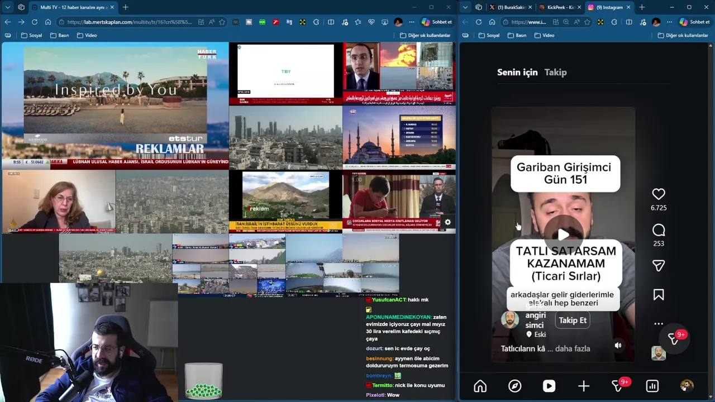
Task: Refresh the Multi TV page
Action: click(35, 22)
